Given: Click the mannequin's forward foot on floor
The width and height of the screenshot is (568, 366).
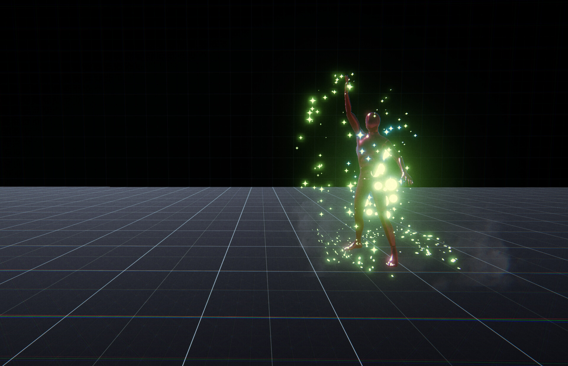Looking at the screenshot, I should click(354, 246).
